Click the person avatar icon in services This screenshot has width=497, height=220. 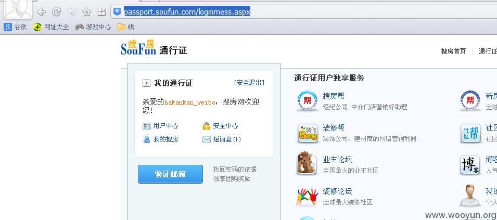click(x=470, y=196)
